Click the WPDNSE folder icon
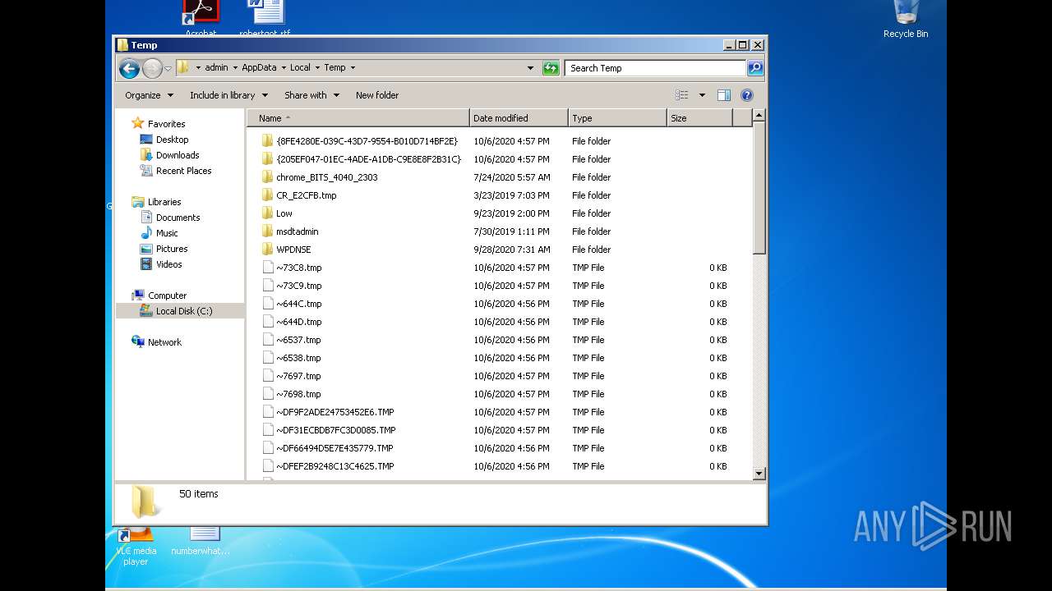Screen dimensions: 1052x591 (267, 250)
